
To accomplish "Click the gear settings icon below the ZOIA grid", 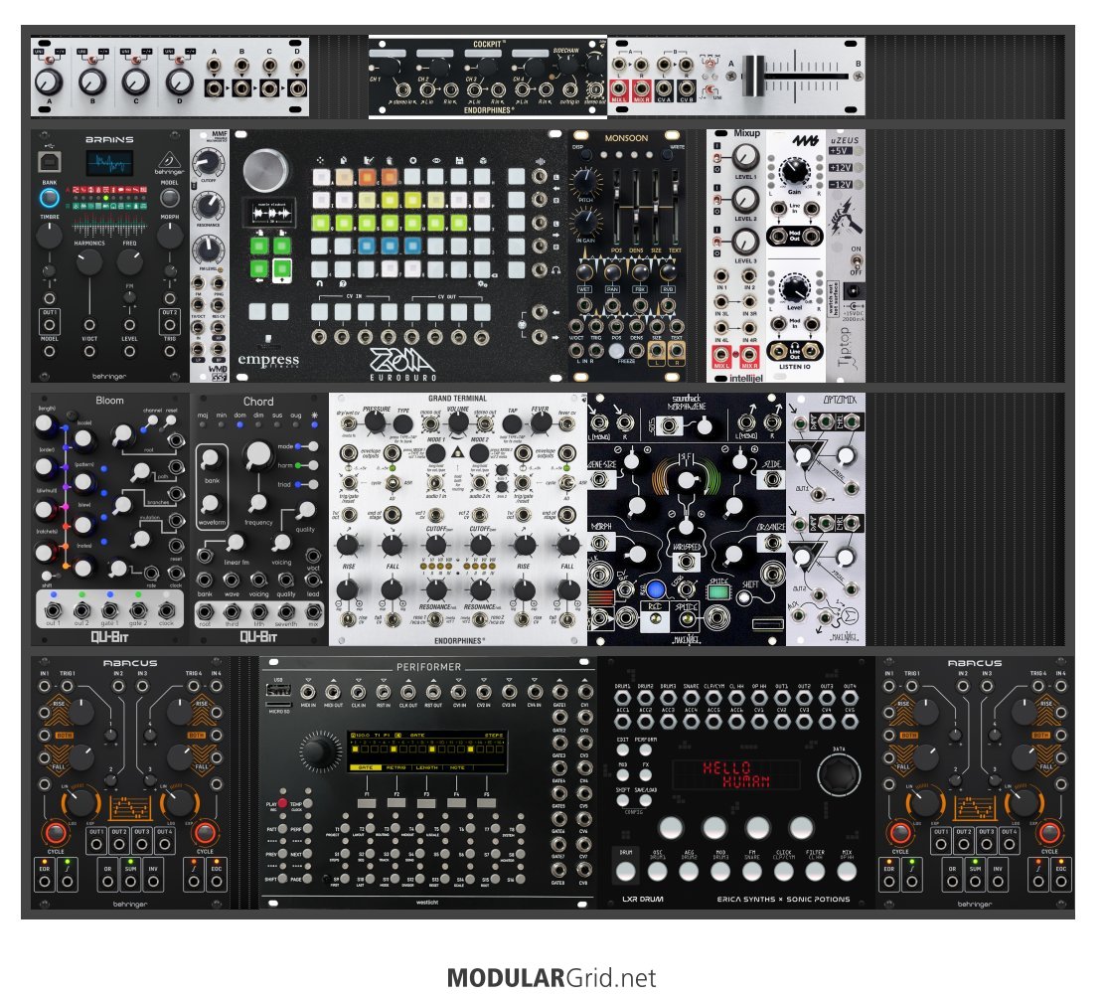I will 482,284.
